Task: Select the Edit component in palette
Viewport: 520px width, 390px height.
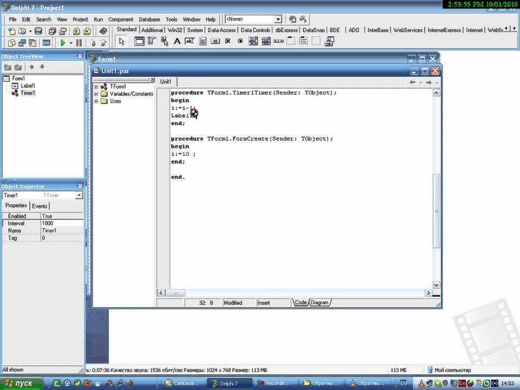Action: pos(190,41)
